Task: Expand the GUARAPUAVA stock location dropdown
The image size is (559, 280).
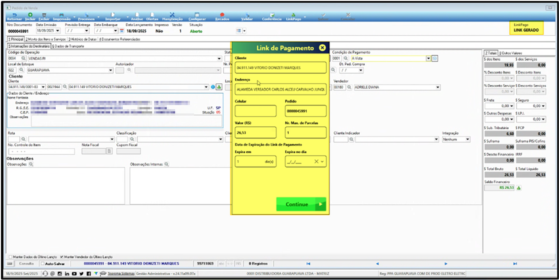Action: [111, 70]
